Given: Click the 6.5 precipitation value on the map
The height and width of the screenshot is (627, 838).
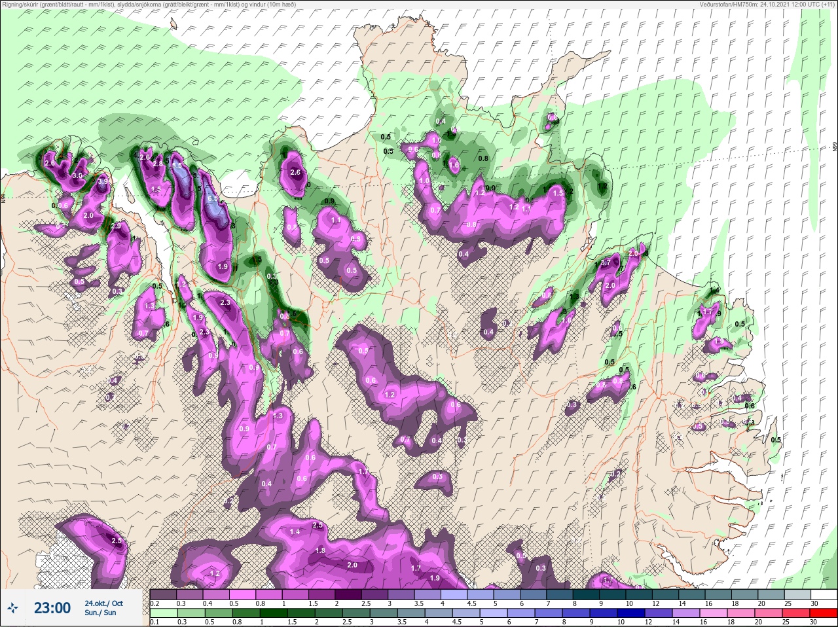Looking at the screenshot, I should coord(212,198).
